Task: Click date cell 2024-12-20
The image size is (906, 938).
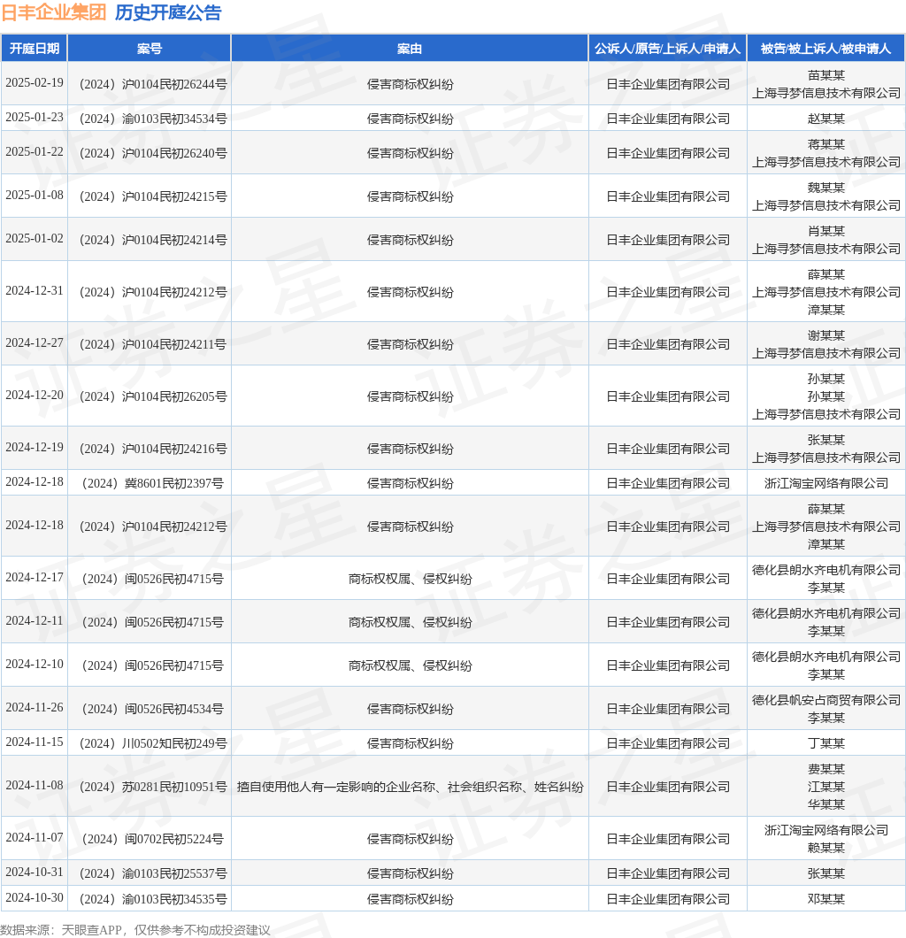Action: tap(35, 395)
